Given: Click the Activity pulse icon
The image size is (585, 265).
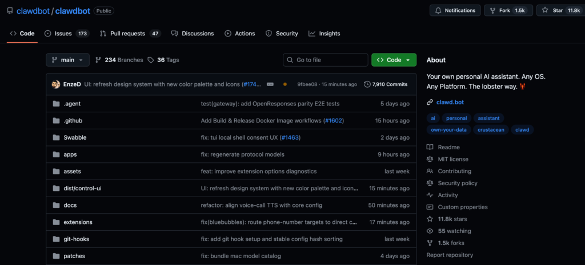Looking at the screenshot, I should (430, 195).
